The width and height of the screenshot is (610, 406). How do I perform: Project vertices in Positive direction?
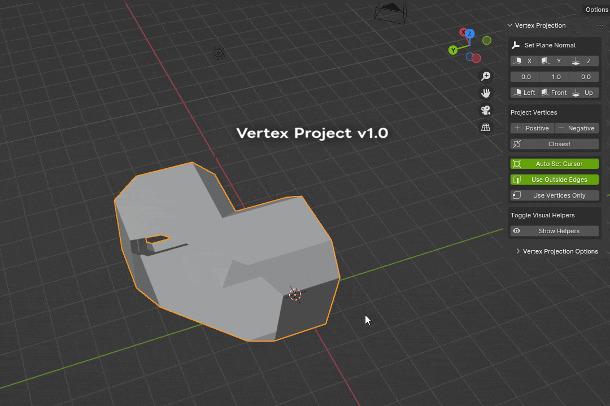pos(532,128)
